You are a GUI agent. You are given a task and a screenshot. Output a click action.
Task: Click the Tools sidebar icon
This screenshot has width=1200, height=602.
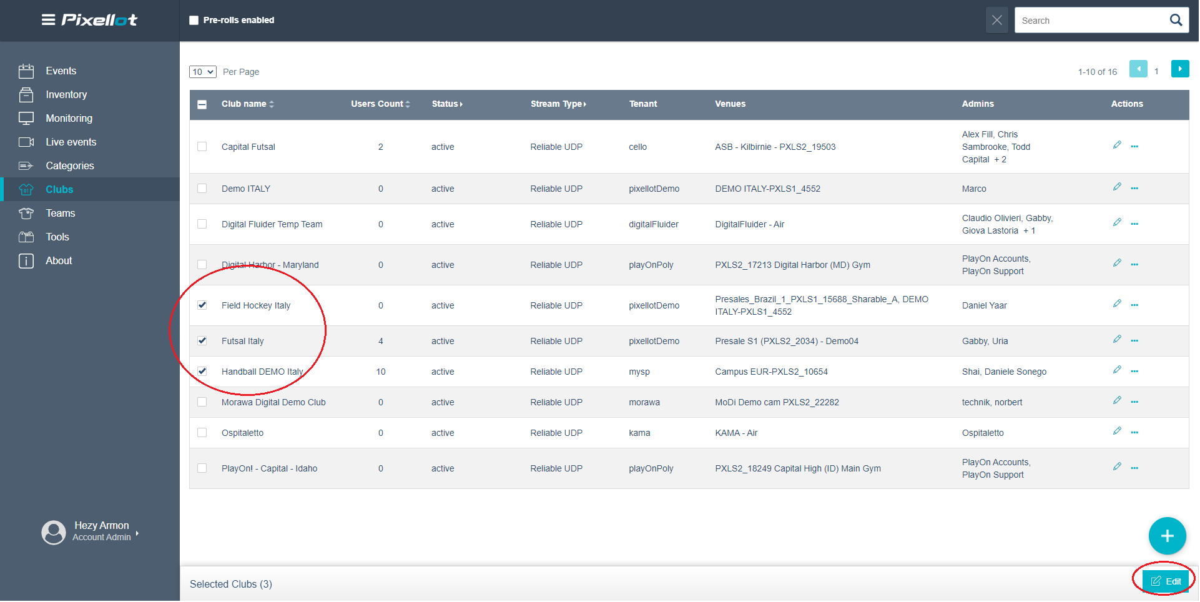tap(26, 237)
